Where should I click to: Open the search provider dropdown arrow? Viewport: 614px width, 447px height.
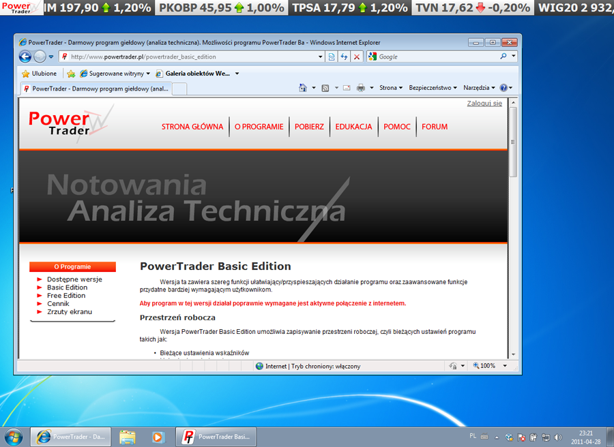coord(513,57)
